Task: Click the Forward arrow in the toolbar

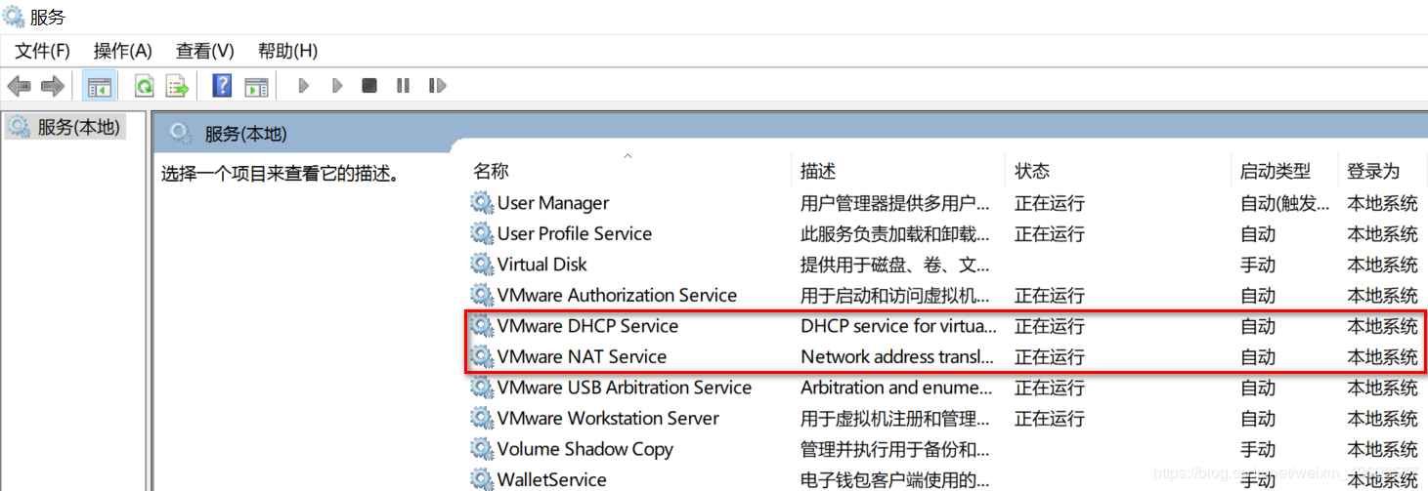Action: coord(52,86)
